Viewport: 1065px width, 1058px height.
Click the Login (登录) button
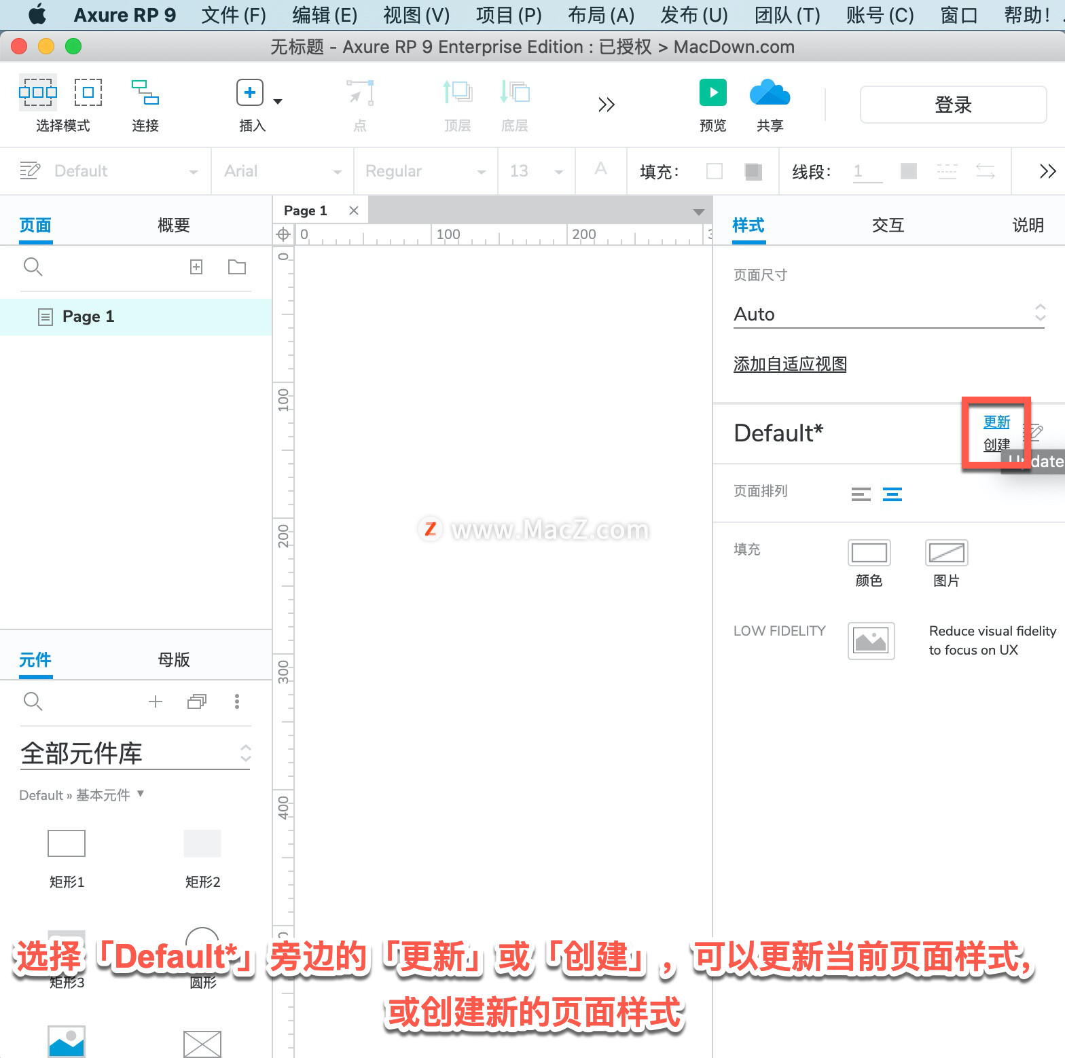(953, 105)
